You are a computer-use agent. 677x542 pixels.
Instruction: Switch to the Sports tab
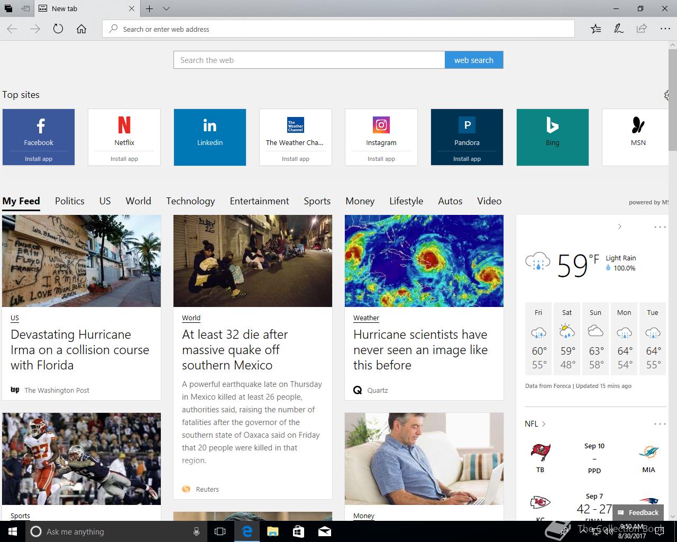(x=317, y=201)
